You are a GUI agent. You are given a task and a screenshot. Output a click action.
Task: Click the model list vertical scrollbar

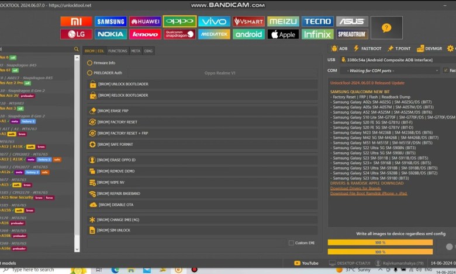click(77, 153)
